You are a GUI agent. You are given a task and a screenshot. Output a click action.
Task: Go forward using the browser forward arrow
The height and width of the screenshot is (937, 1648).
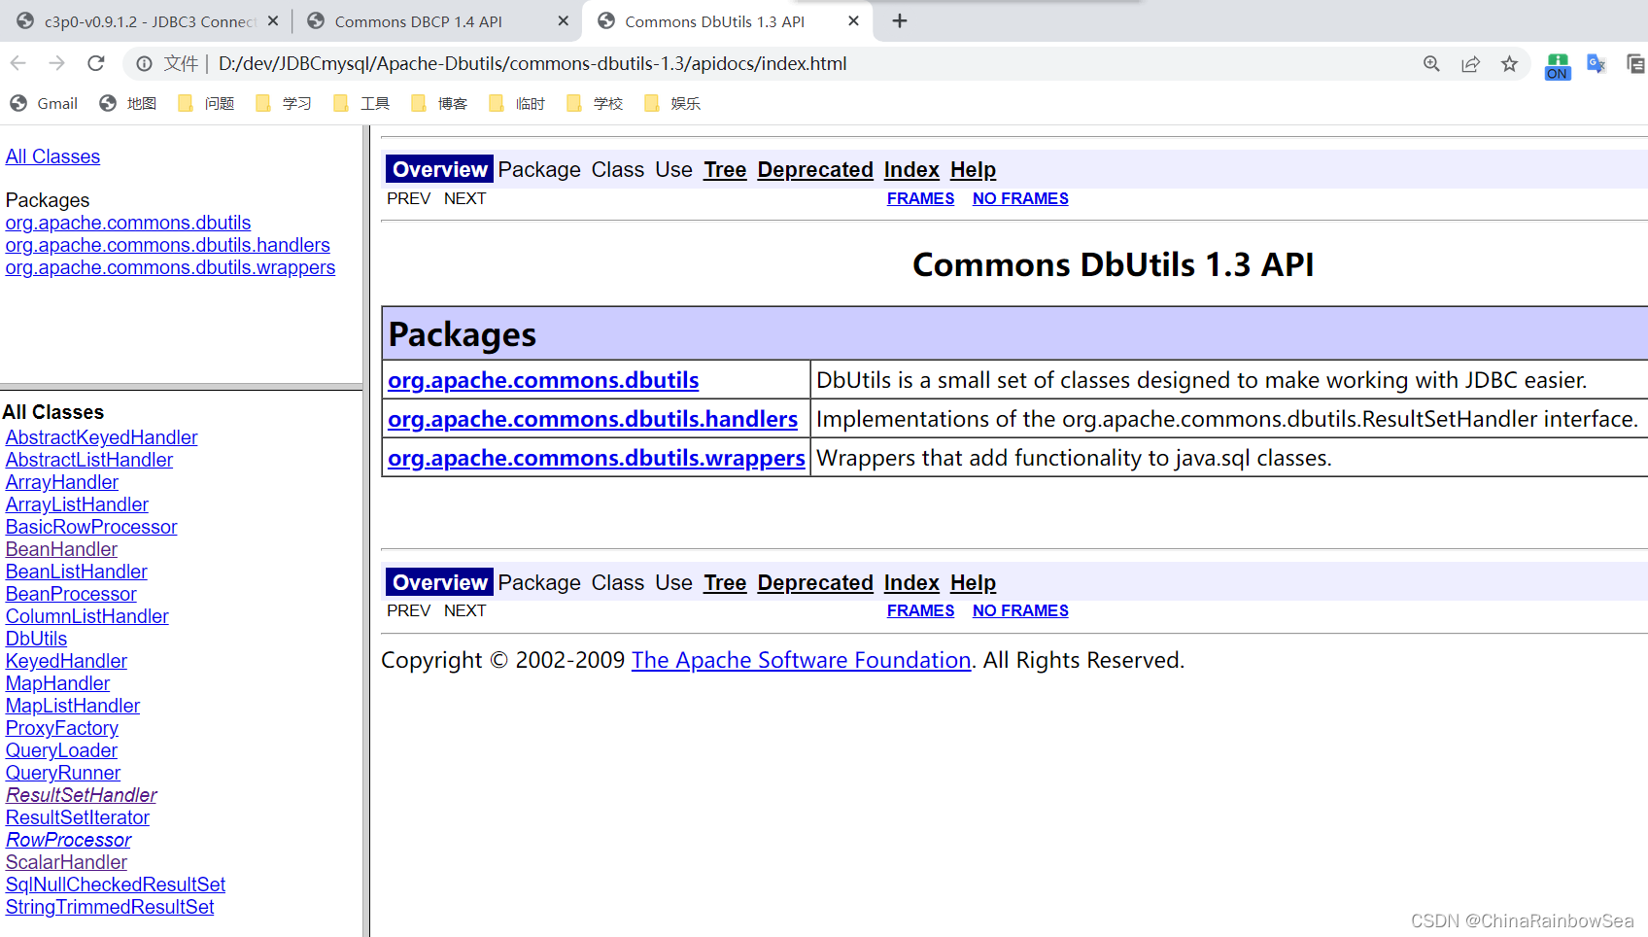[x=56, y=63]
